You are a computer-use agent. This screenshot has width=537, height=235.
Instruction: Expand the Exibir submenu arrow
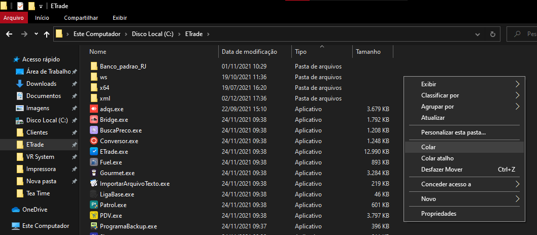517,84
